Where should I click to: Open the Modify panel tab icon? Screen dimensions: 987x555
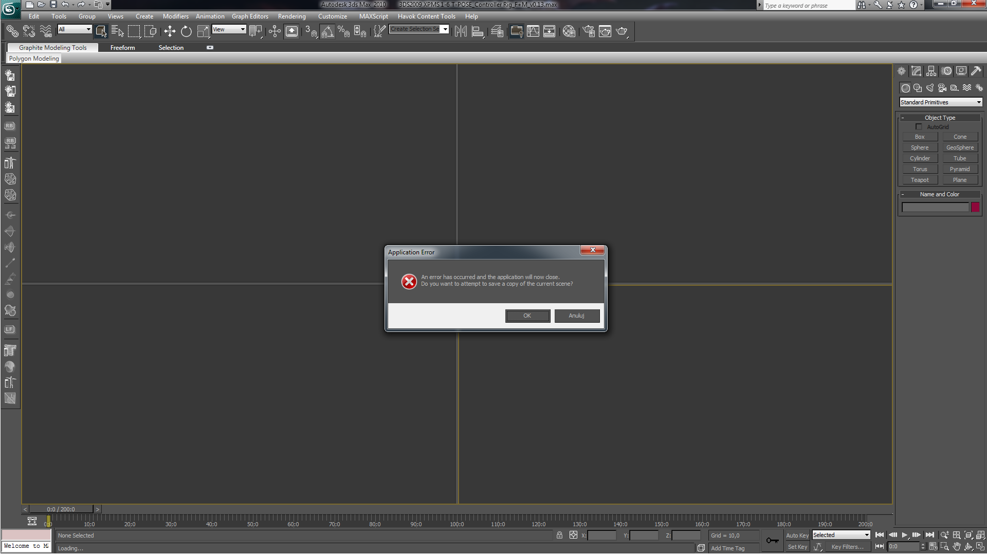pos(916,71)
